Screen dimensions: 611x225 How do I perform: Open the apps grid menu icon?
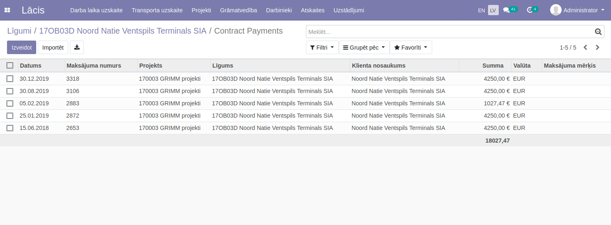7,10
